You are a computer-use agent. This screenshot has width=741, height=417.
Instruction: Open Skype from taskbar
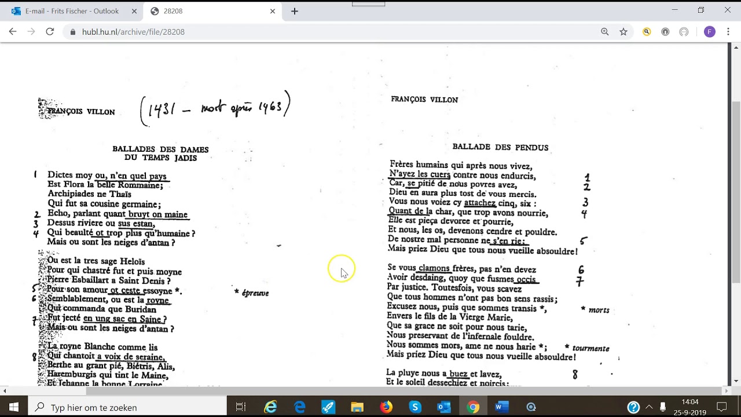point(415,407)
